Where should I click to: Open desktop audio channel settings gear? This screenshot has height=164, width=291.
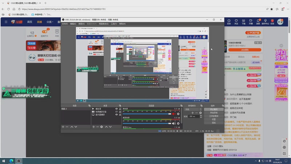tap(178, 124)
